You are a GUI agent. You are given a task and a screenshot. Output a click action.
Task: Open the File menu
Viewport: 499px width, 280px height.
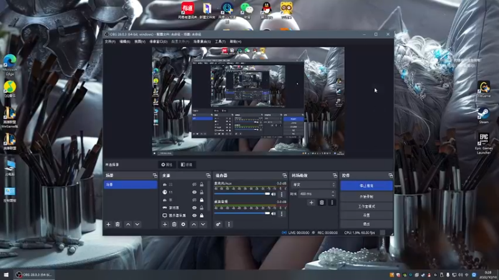110,42
